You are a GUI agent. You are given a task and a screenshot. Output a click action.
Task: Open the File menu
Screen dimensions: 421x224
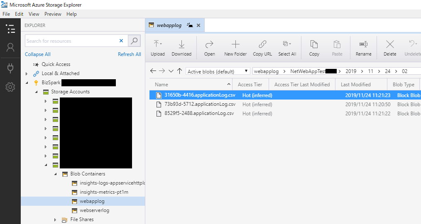(x=6, y=14)
